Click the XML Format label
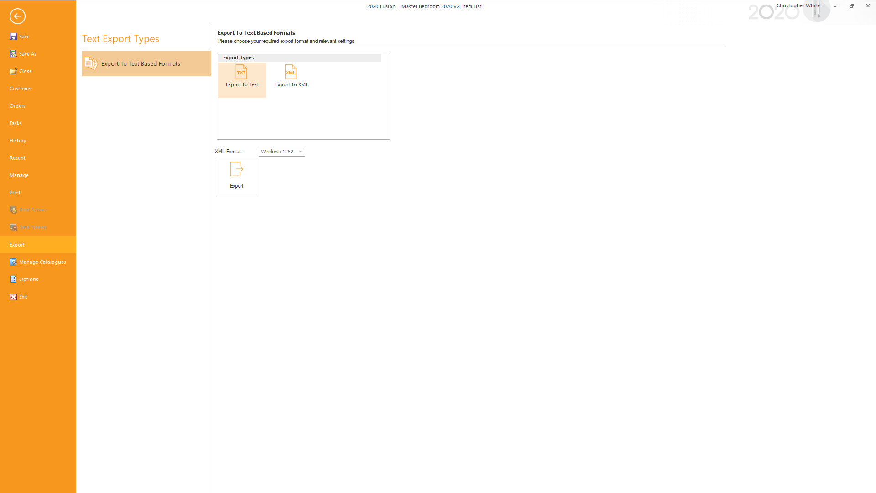The height and width of the screenshot is (493, 876). pyautogui.click(x=229, y=152)
